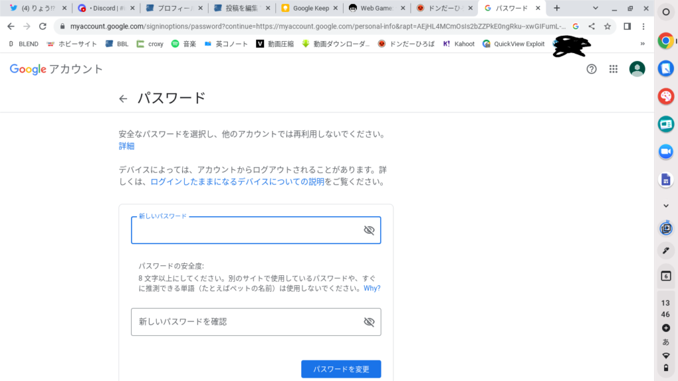The height and width of the screenshot is (381, 678).
Task: Expand the hidden bookmarks overflow chevron
Action: point(642,44)
